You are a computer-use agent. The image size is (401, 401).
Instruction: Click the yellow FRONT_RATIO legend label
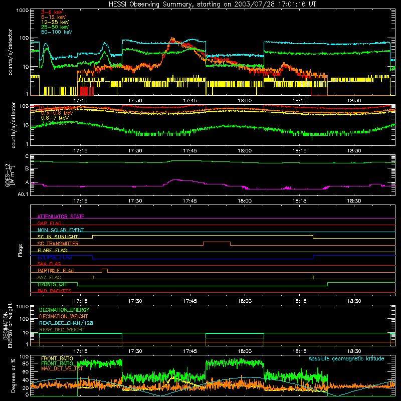57,358
